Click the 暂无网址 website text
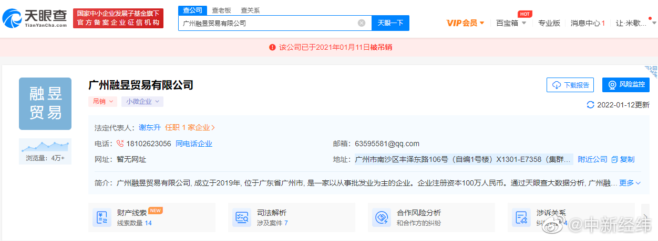Image resolution: width=658 pixels, height=241 pixels. [131, 159]
